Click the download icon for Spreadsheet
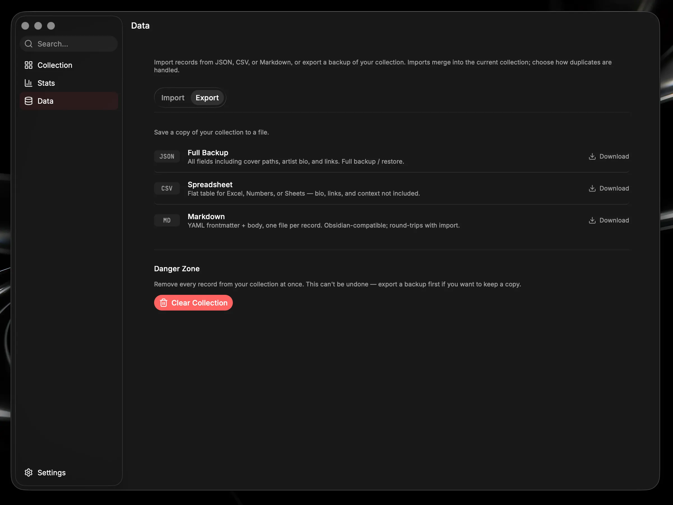This screenshot has width=673, height=505. [x=592, y=188]
